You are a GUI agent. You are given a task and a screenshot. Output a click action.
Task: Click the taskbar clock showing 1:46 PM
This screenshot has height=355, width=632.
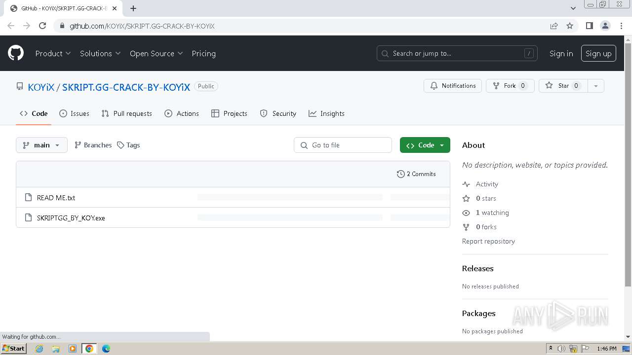point(607,349)
